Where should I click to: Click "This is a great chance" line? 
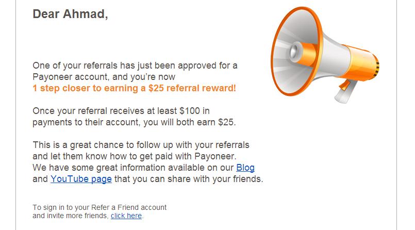77,145
